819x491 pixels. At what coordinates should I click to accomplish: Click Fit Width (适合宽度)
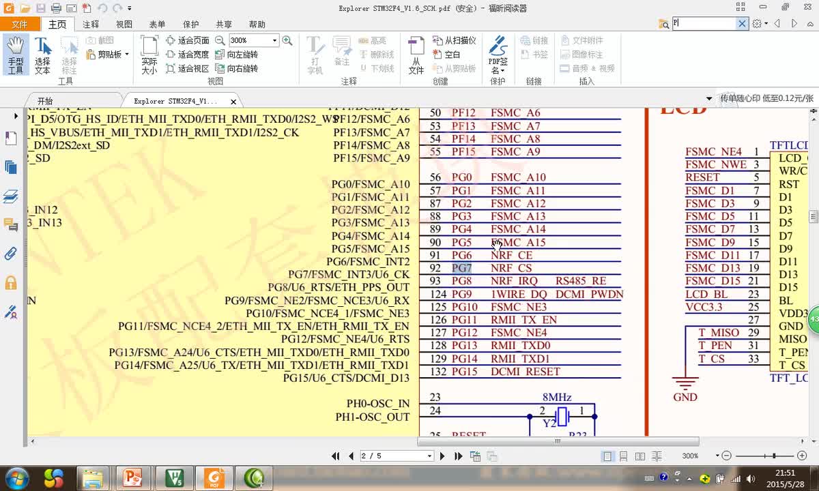[187, 55]
